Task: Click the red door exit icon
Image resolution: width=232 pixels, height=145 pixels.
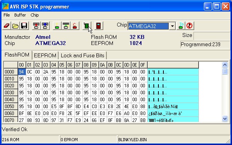Action: tap(99, 26)
